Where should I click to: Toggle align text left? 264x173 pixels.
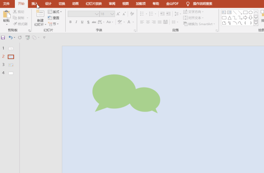tap(142, 22)
